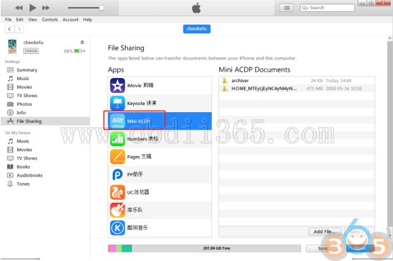Click the Add File button
The image size is (393, 261).
[325, 231]
